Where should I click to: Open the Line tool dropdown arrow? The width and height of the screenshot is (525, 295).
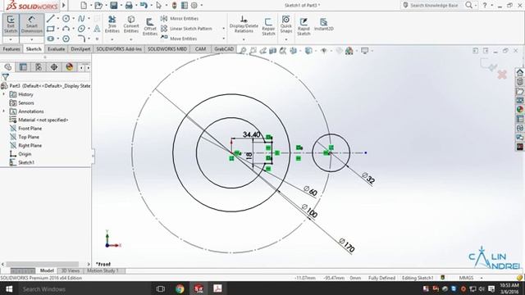58,18
